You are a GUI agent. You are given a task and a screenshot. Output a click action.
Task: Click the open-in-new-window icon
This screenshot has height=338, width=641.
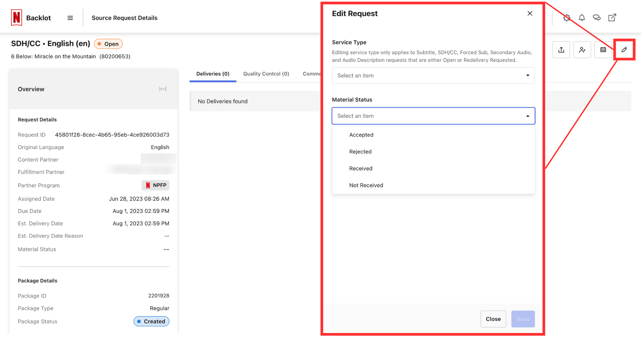[612, 18]
